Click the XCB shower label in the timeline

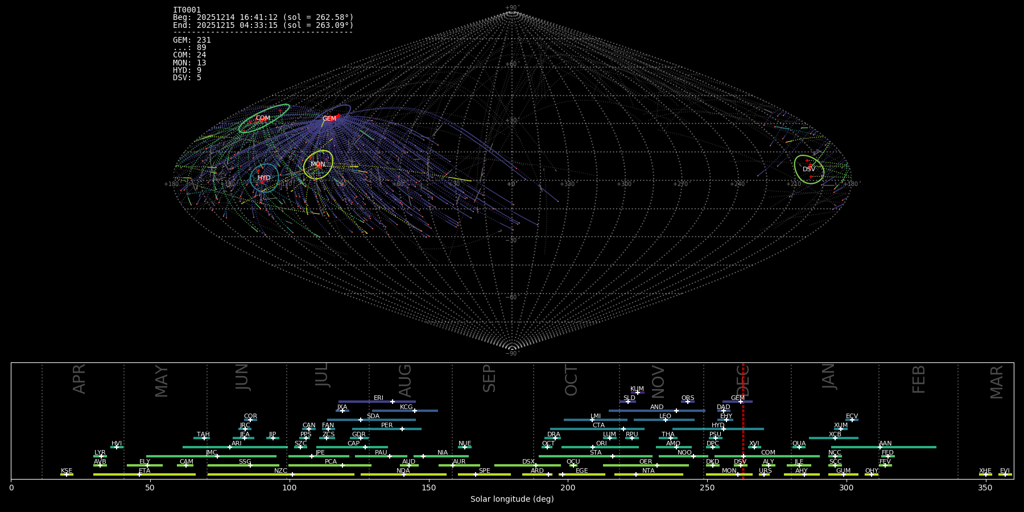(x=835, y=435)
